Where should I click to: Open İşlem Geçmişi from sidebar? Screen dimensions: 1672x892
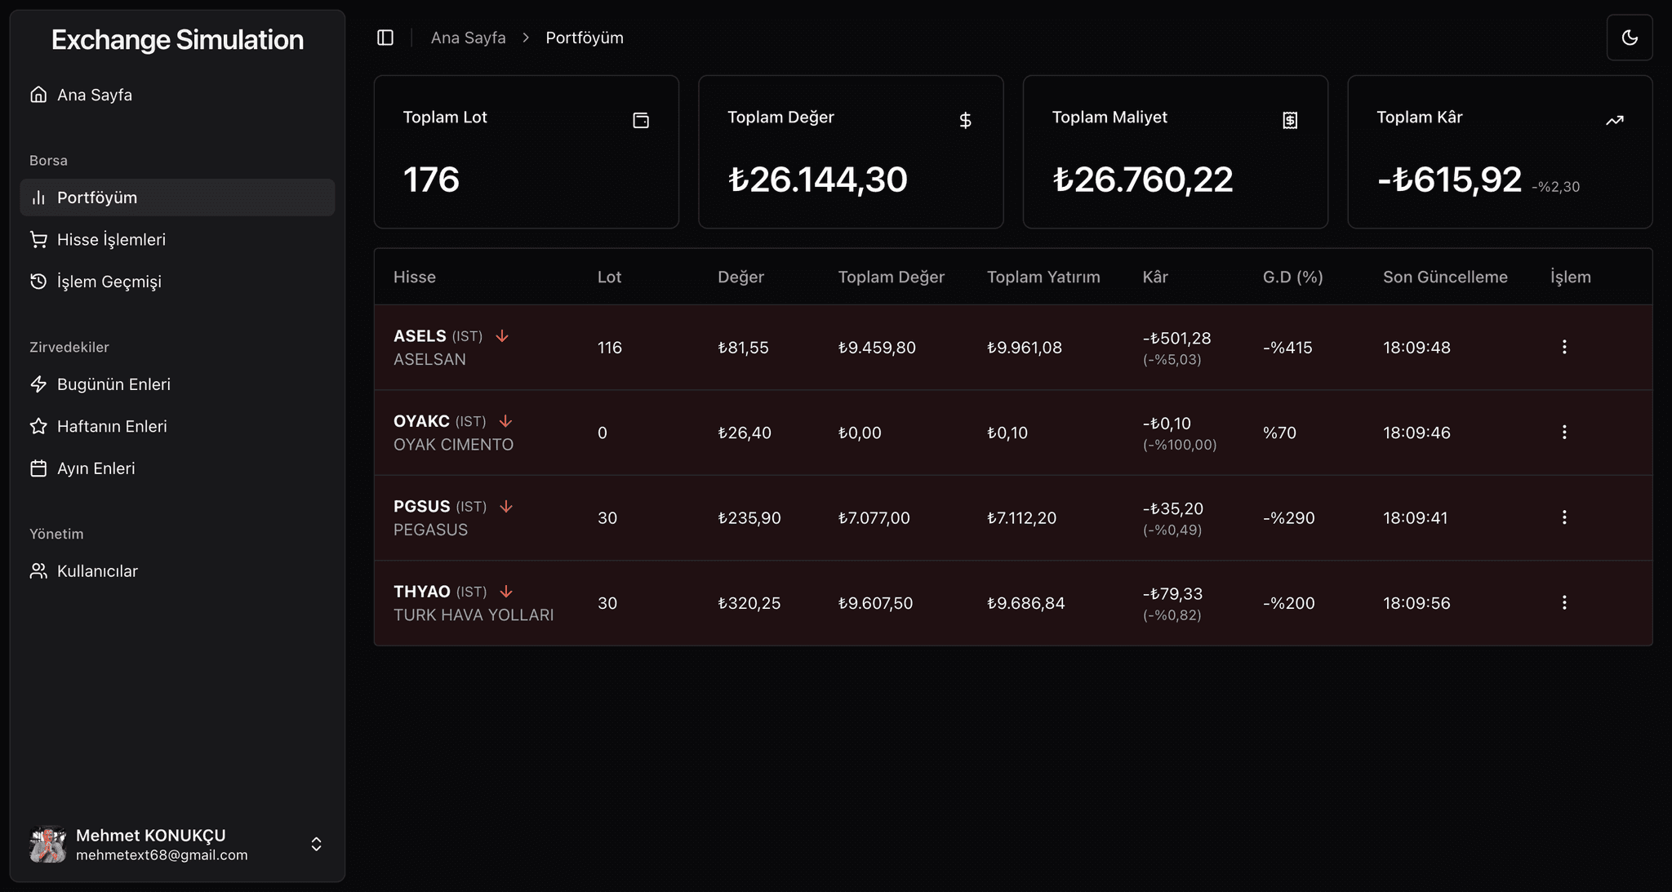pyautogui.click(x=177, y=282)
